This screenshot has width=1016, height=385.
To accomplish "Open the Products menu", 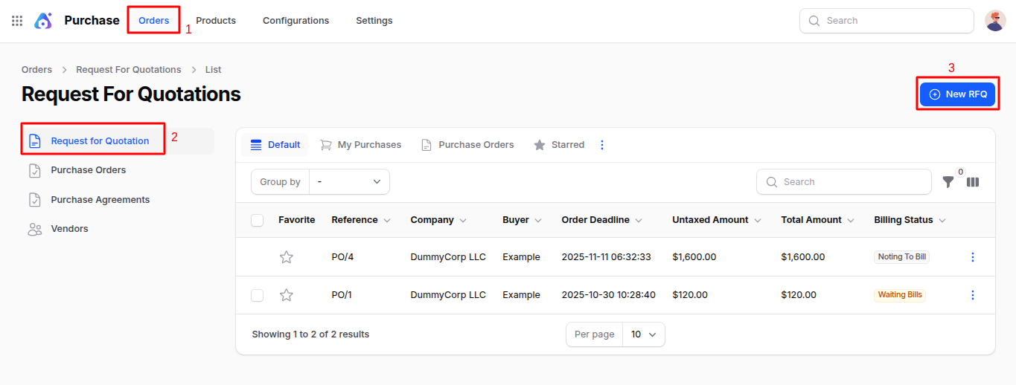I will 216,21.
